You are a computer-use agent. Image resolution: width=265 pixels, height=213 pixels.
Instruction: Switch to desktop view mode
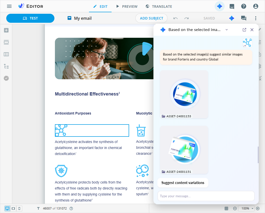(7, 208)
